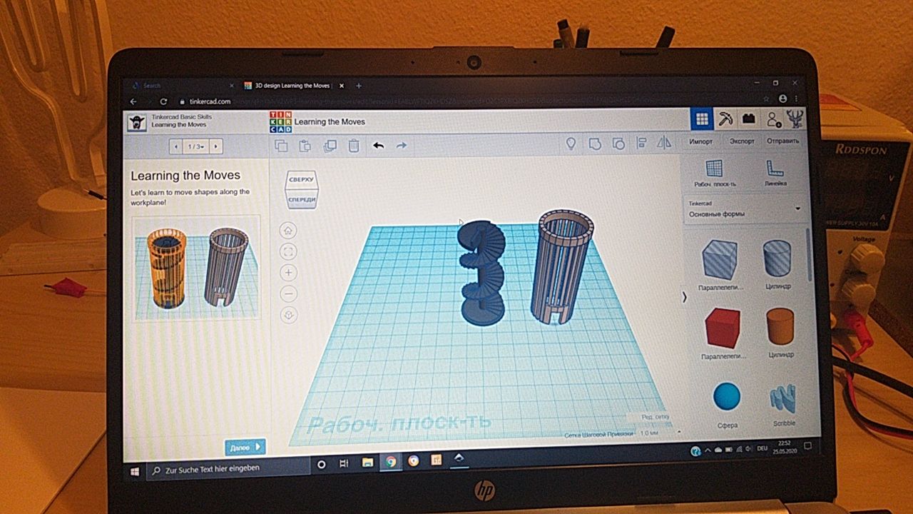Viewport: 913px width, 514px height.
Task: Go to previous lesson step arrow
Action: pos(176,146)
